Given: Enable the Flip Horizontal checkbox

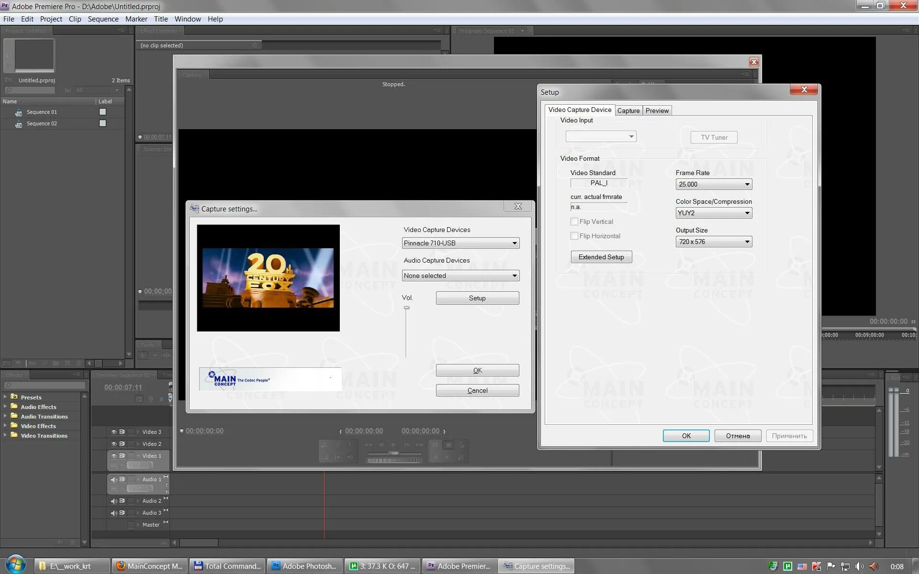Looking at the screenshot, I should (x=574, y=236).
